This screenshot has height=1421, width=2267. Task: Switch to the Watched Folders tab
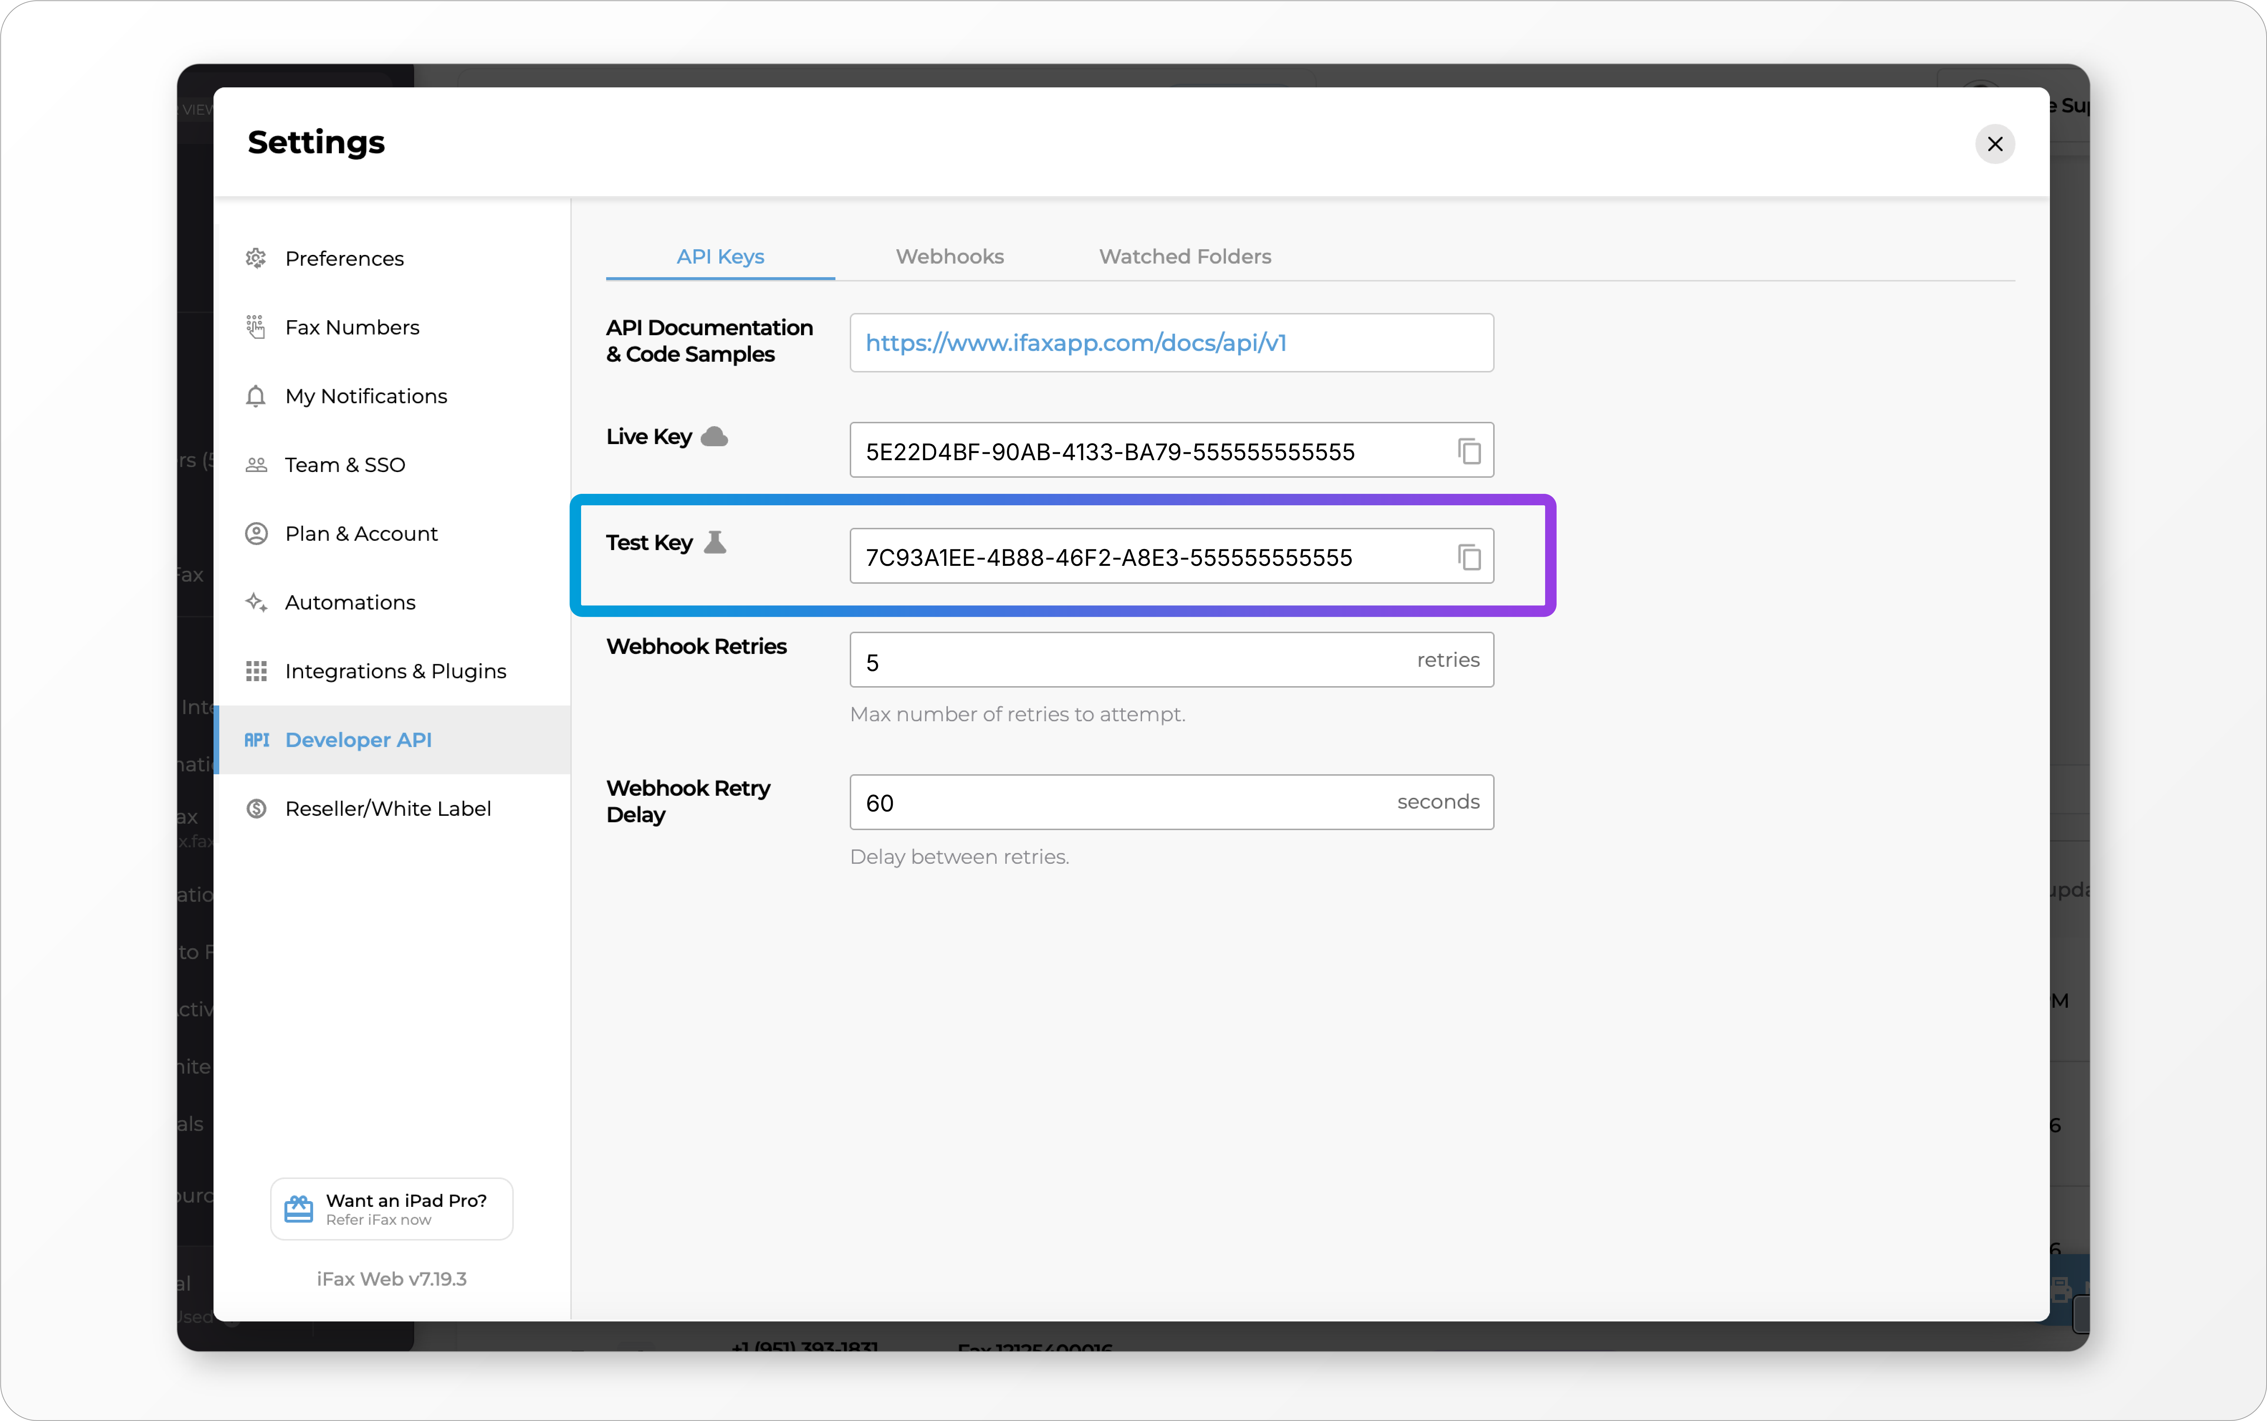click(1184, 256)
